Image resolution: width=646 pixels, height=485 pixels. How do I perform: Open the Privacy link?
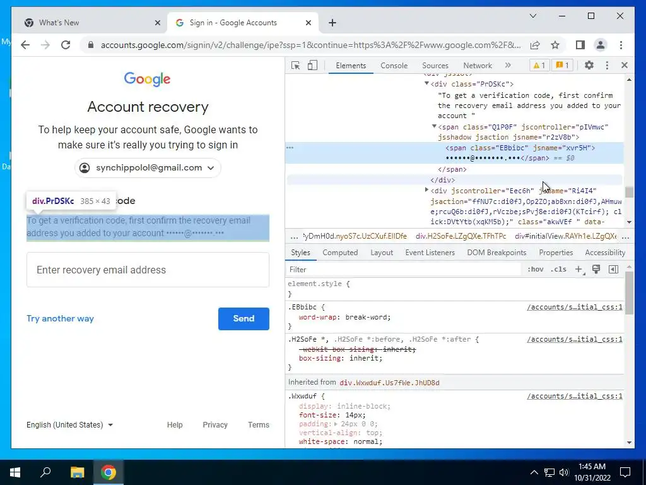click(x=215, y=425)
